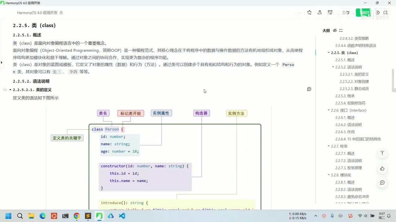This screenshot has width=396, height=222.
Task: Click the back-to-top floating button
Action: click(382, 153)
